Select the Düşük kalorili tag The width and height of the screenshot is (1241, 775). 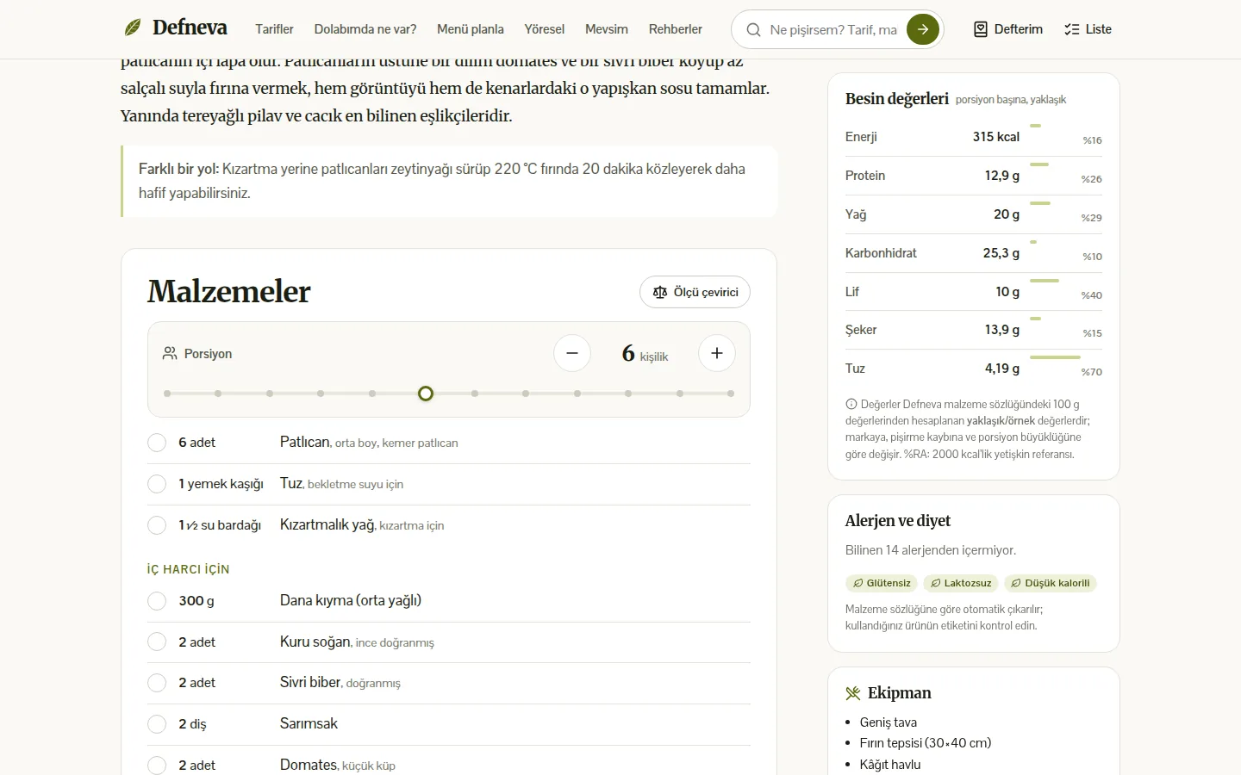point(1051,583)
